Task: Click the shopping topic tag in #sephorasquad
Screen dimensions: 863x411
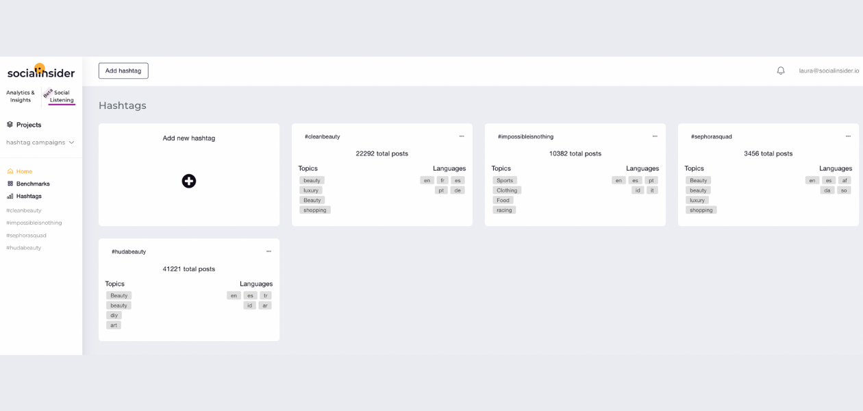Action: pyautogui.click(x=701, y=210)
